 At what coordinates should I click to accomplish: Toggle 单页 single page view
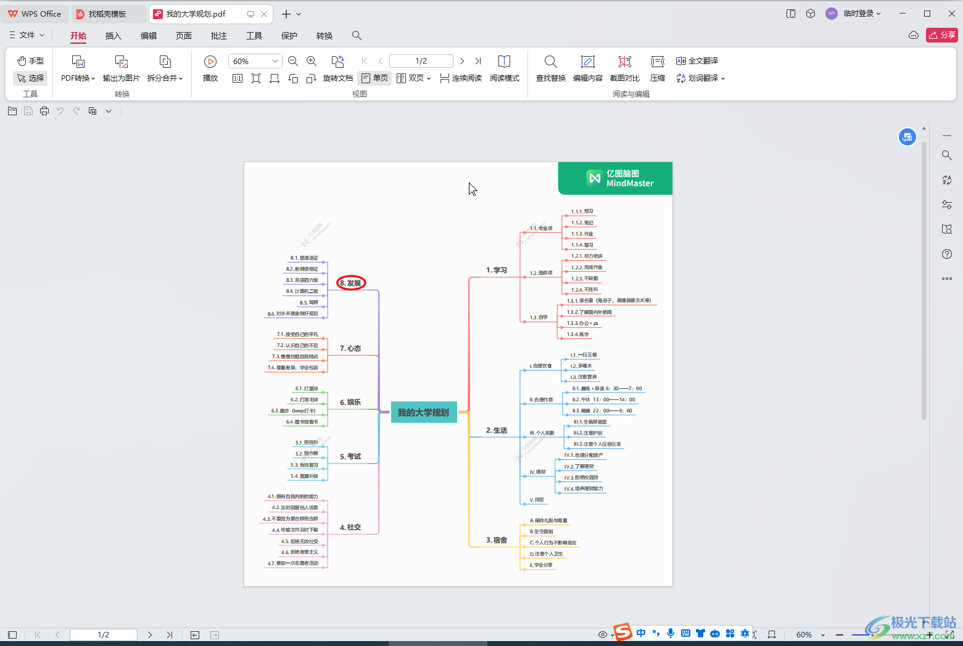click(374, 78)
